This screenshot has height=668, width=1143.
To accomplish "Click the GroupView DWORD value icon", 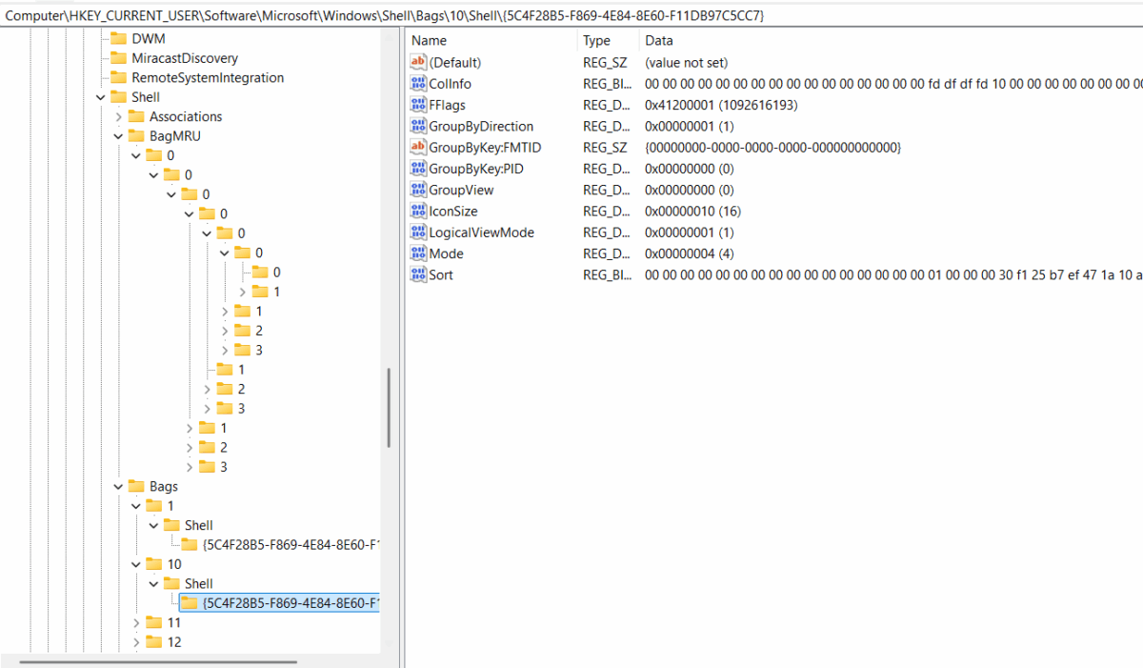I will (x=417, y=189).
